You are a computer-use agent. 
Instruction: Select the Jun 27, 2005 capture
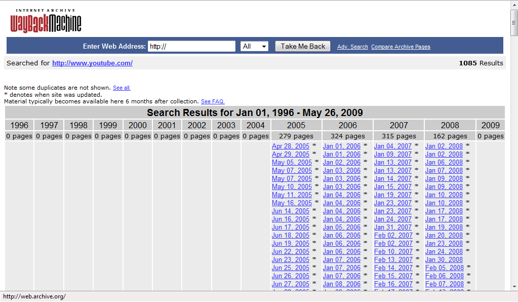click(290, 284)
